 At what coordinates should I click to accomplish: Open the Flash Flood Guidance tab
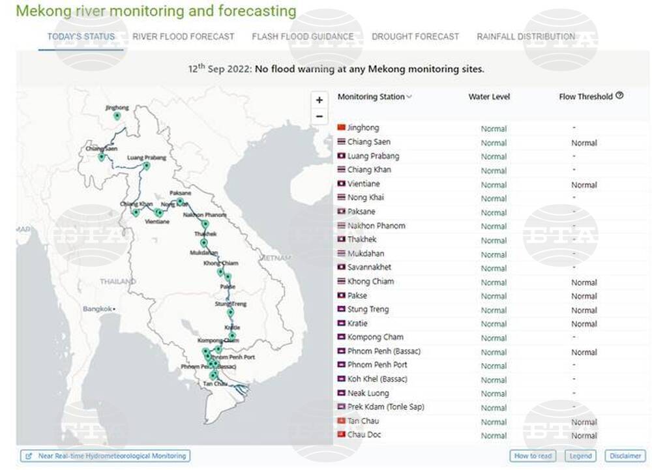303,37
